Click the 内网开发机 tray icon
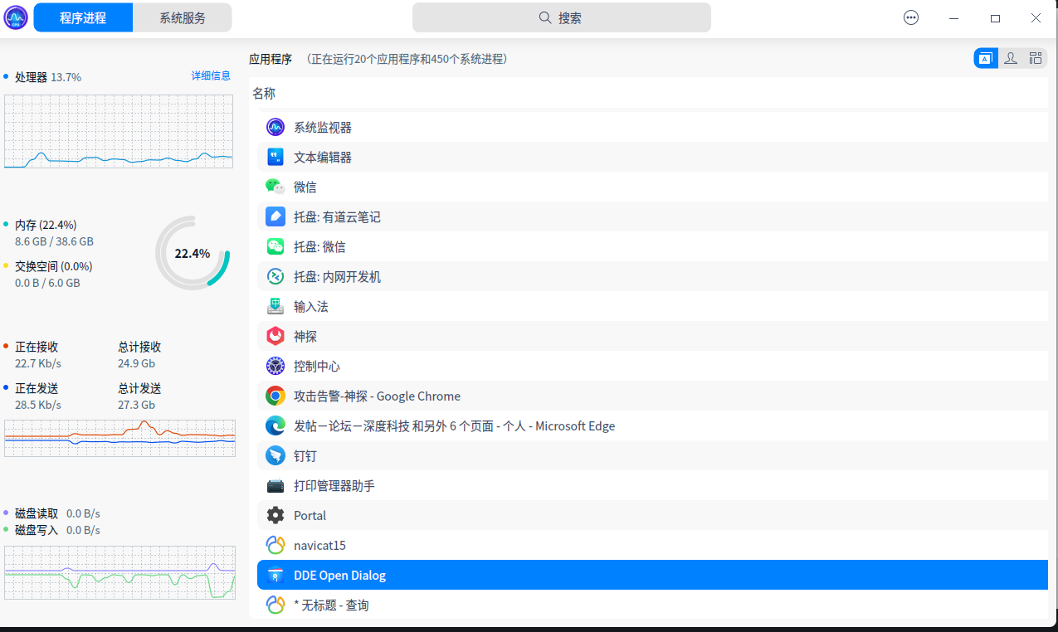Image resolution: width=1058 pixels, height=632 pixels. pos(275,276)
